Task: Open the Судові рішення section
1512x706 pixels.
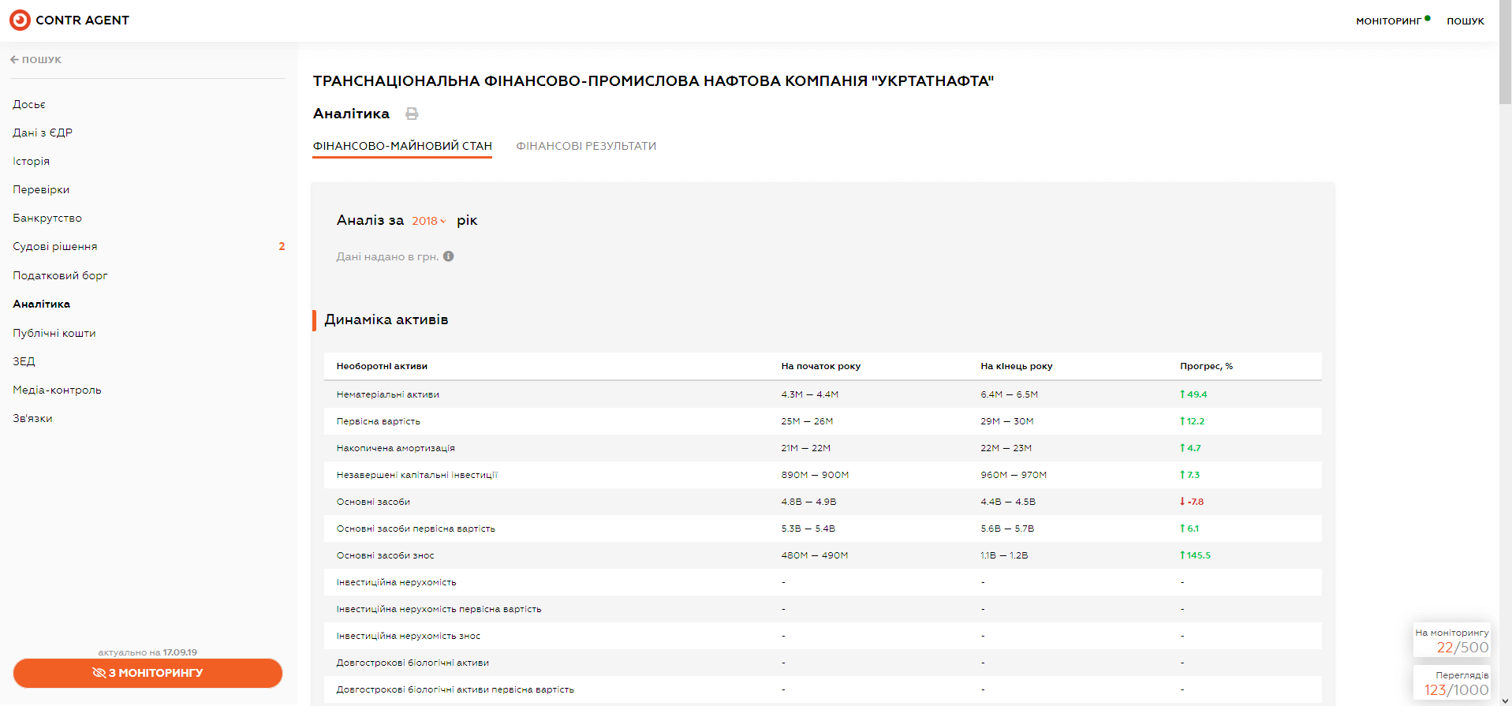Action: (x=55, y=246)
